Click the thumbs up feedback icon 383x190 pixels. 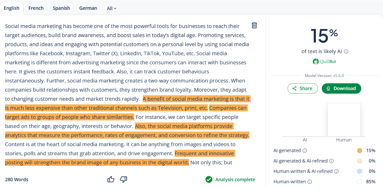coord(111,179)
